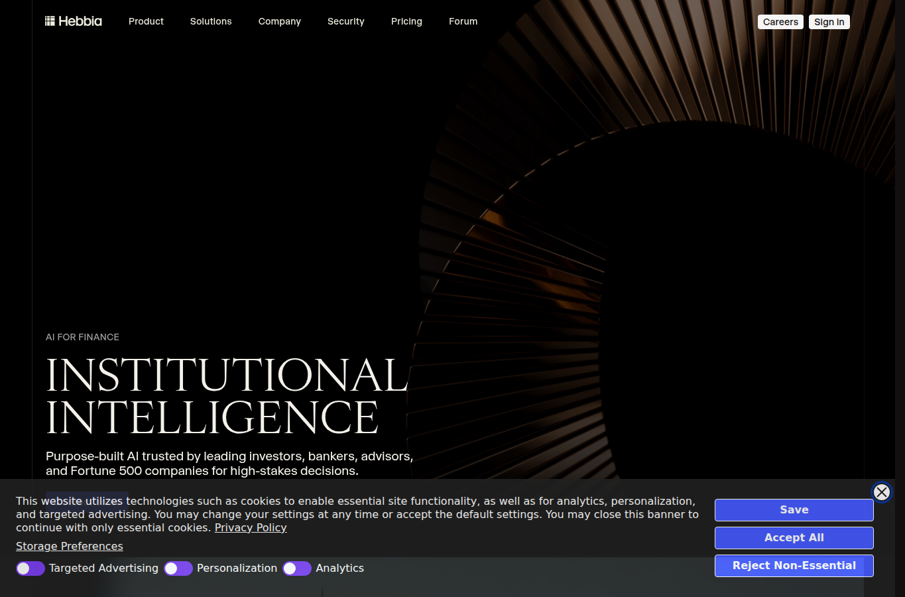Open Storage Preferences link
This screenshot has height=597, width=905.
[70, 547]
